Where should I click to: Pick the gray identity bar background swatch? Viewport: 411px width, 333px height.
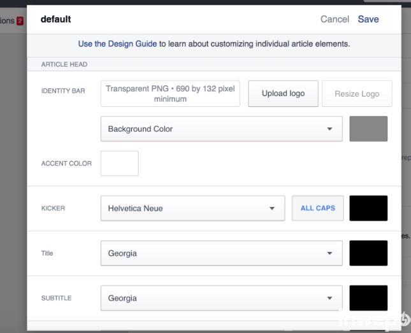coord(368,129)
